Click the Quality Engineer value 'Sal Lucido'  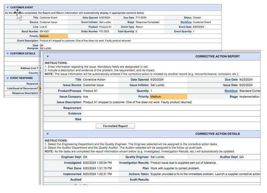pyautogui.click(x=157, y=157)
